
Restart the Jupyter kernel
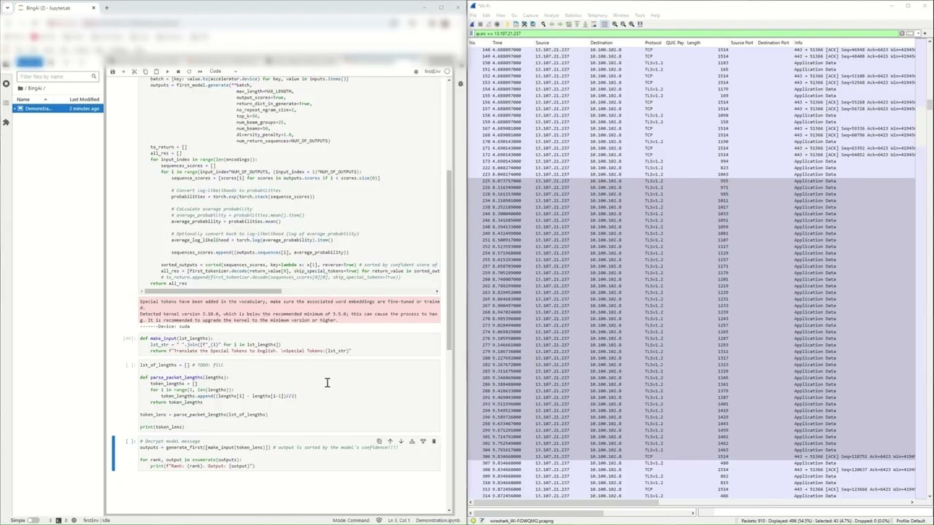189,71
